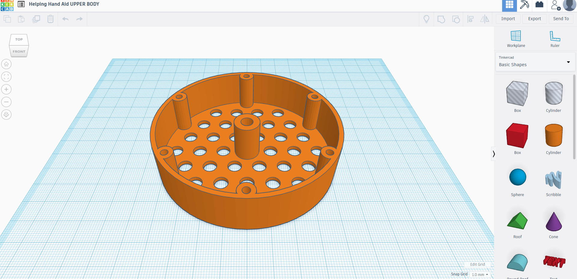
Task: Invite a collaborator with person icon
Action: [x=555, y=5]
